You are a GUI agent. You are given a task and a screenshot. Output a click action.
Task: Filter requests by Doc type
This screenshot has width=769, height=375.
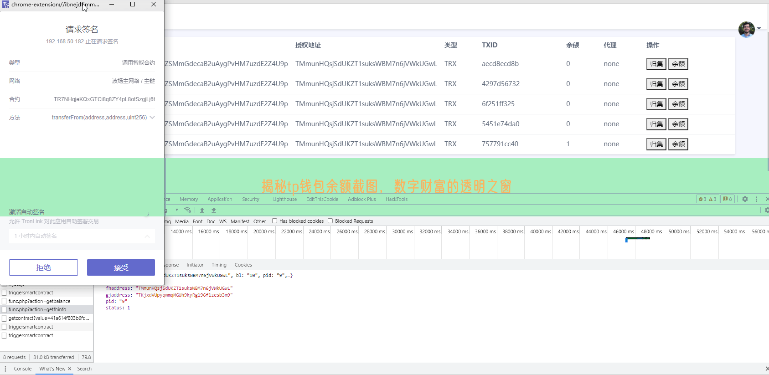pyautogui.click(x=211, y=221)
